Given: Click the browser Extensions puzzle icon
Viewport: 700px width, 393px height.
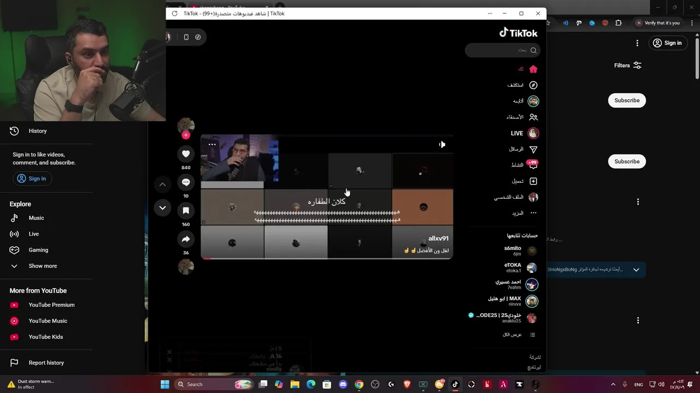Looking at the screenshot, I should coord(619,23).
